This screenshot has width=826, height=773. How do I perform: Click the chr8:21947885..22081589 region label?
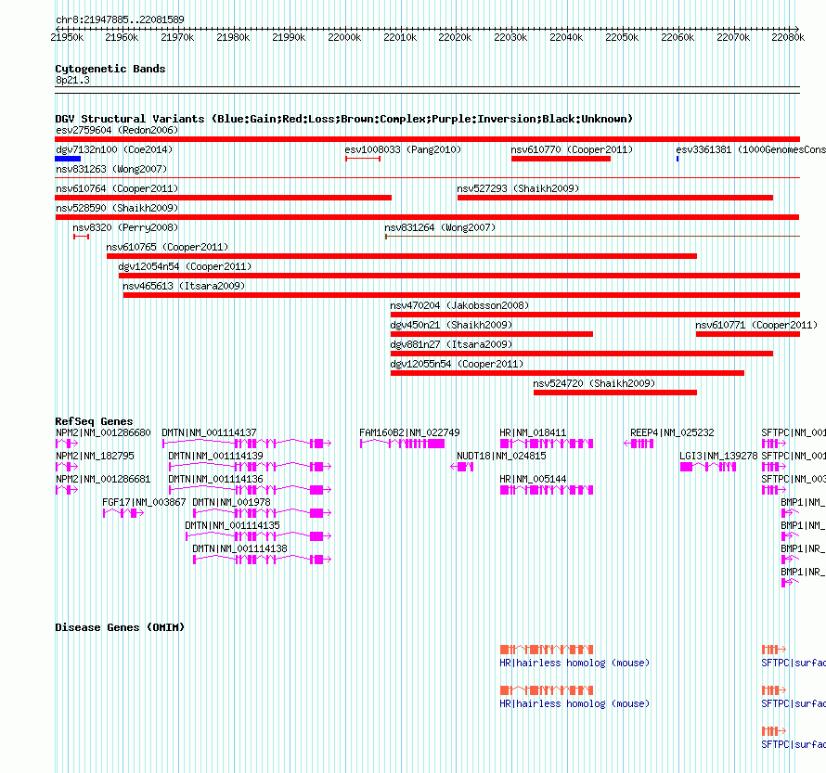120,19
